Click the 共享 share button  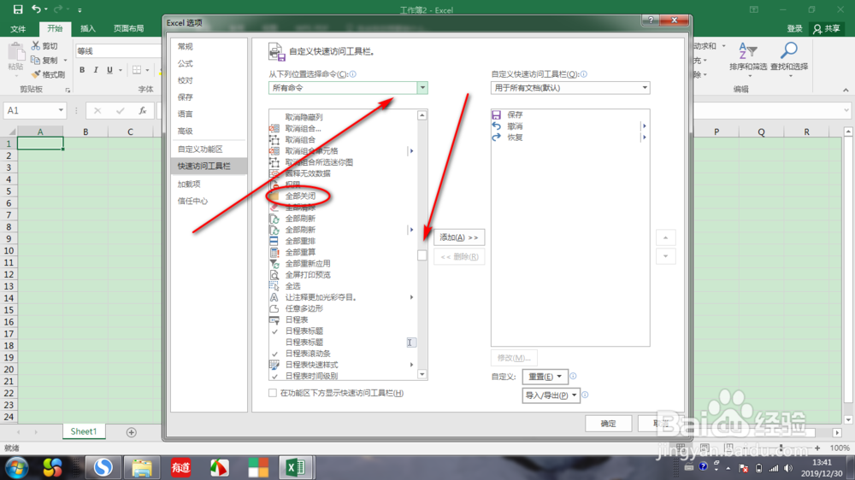827,28
